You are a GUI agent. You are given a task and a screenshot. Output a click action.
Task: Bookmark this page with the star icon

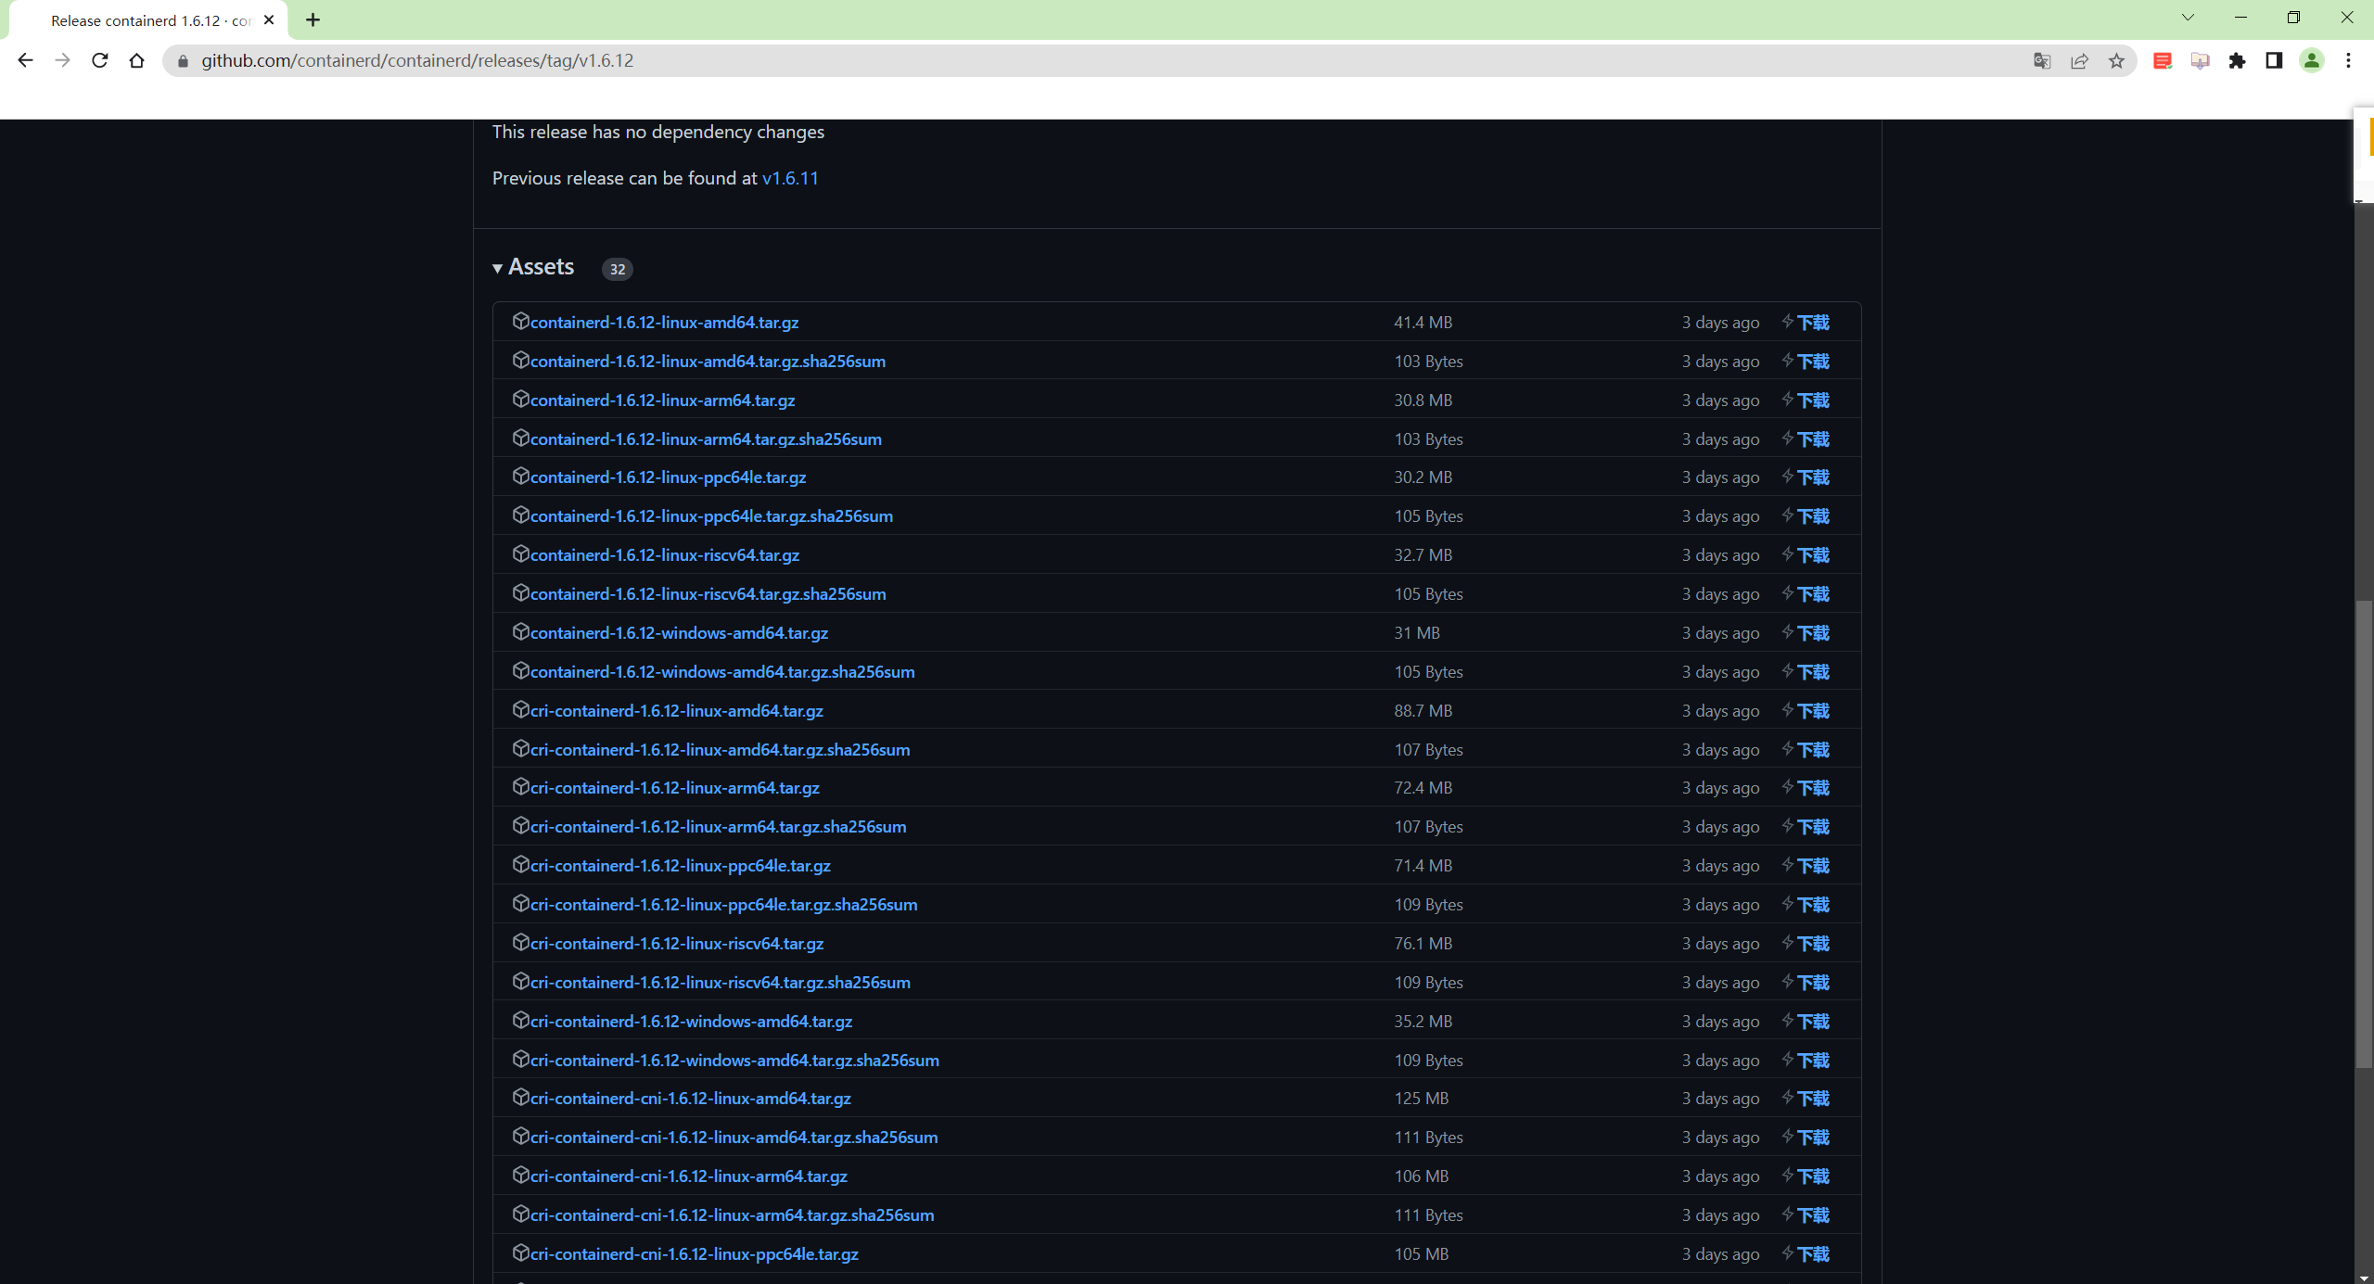click(2116, 60)
